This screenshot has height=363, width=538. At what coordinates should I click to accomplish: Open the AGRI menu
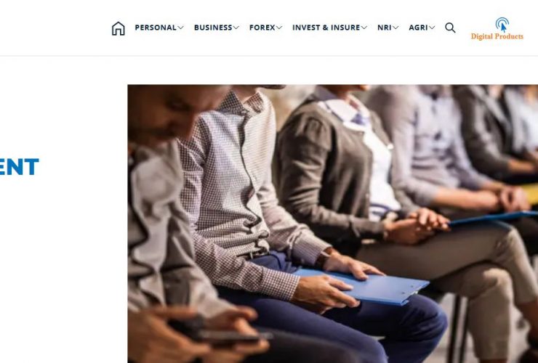coord(418,28)
